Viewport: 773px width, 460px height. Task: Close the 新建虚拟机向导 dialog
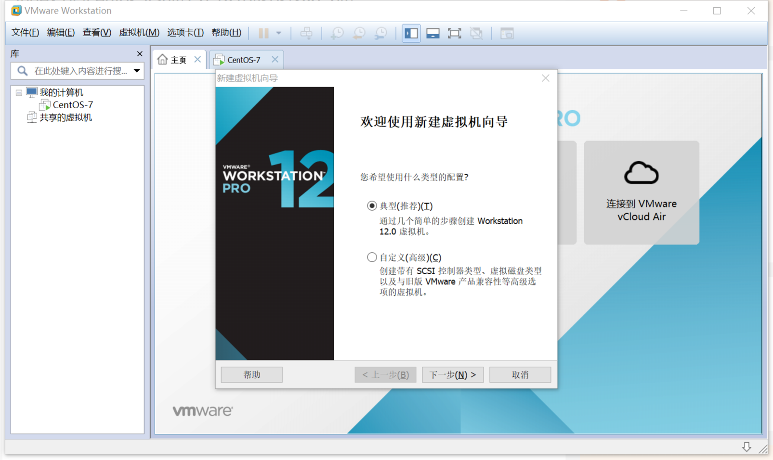click(x=545, y=78)
